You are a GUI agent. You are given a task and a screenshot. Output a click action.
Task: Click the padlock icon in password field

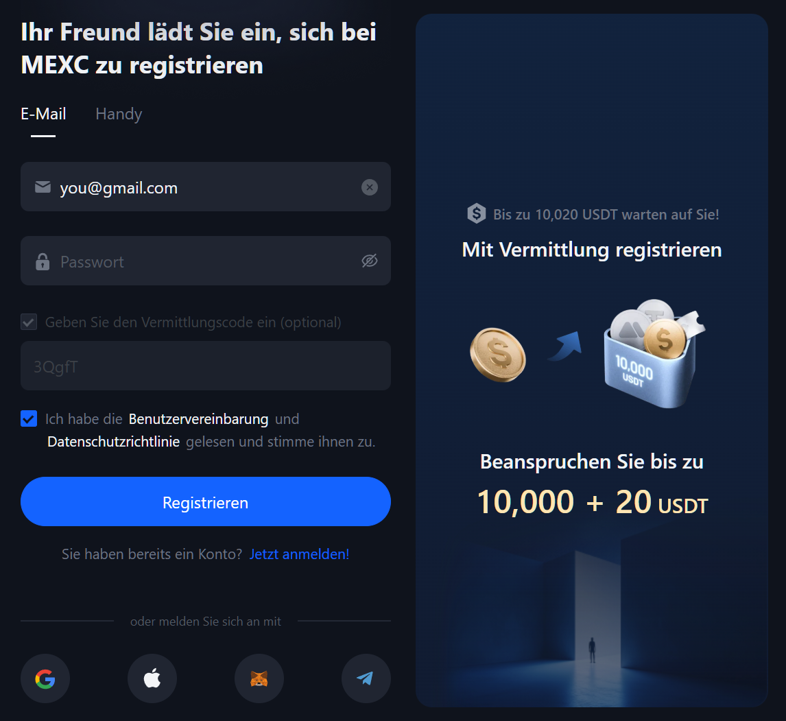click(x=43, y=261)
